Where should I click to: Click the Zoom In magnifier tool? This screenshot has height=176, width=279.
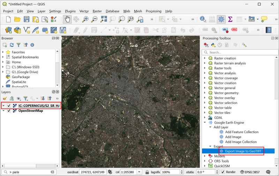[x=85, y=20]
